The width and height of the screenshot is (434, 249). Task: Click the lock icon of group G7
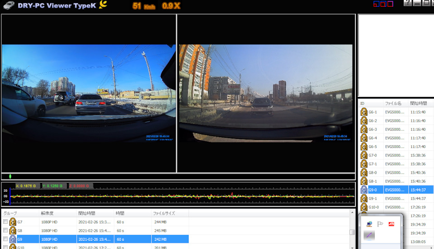13,221
